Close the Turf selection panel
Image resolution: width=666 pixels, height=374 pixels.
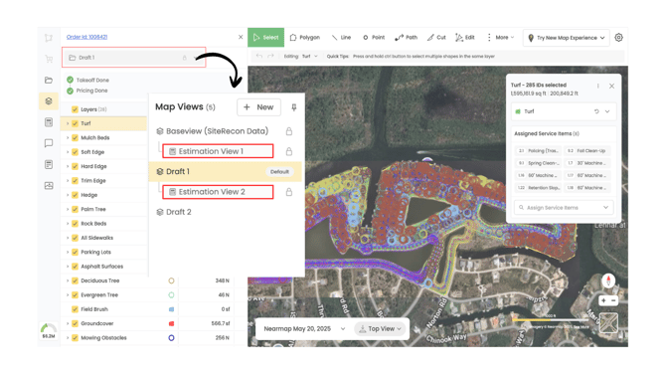(x=611, y=86)
